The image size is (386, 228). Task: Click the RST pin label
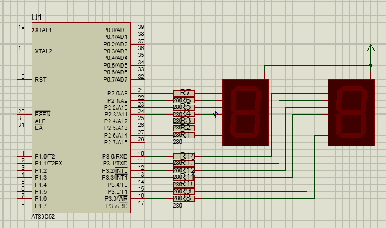(x=40, y=80)
